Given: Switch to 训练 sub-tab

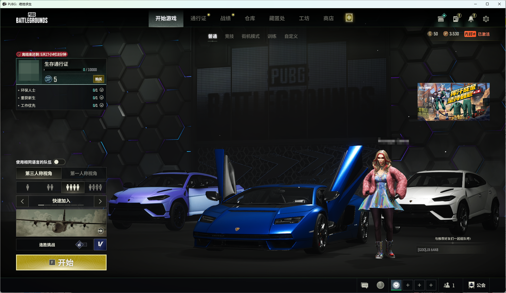Looking at the screenshot, I should tap(272, 36).
